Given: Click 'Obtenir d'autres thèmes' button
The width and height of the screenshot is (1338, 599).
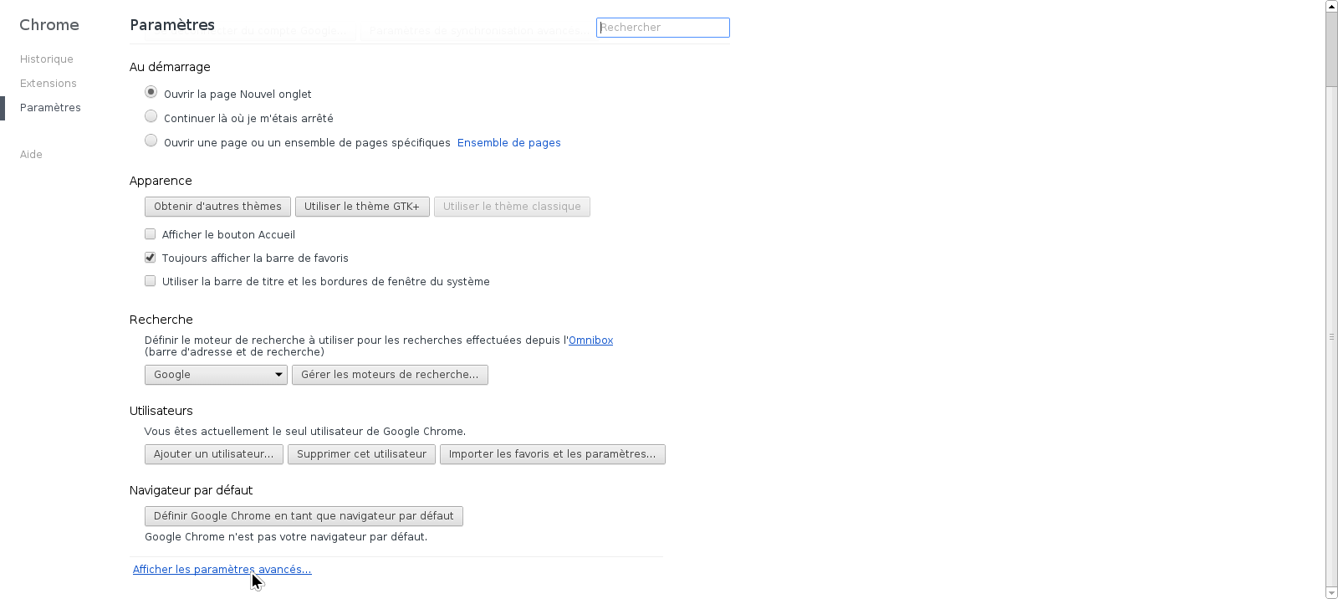Looking at the screenshot, I should point(217,207).
